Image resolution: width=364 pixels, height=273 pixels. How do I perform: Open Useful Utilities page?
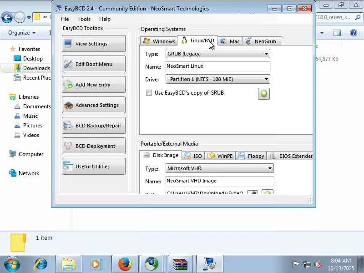[x=94, y=167]
